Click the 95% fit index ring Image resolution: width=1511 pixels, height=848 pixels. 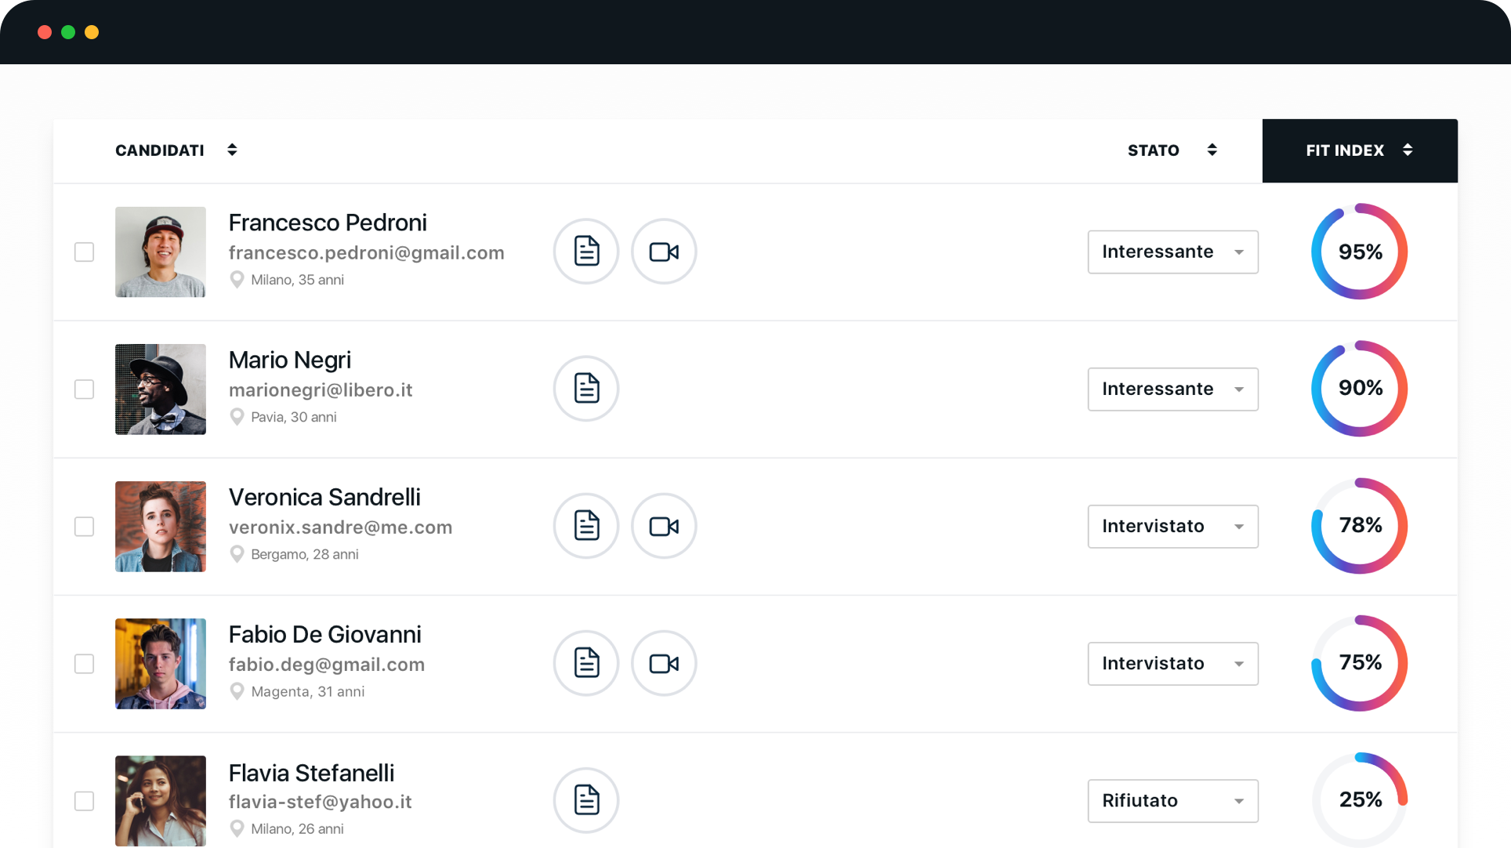[x=1359, y=252]
